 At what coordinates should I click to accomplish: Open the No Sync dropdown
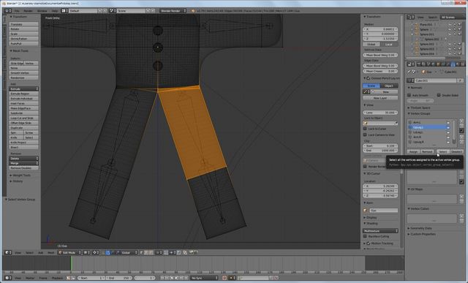tap(204, 278)
